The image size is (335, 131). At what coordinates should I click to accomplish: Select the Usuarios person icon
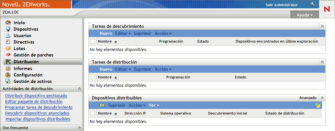(x=8, y=35)
